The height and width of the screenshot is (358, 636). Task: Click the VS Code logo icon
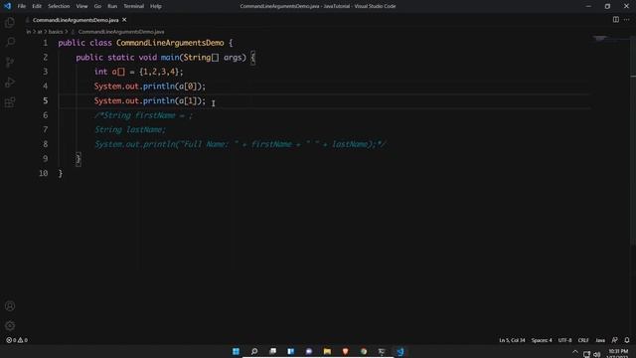[7, 6]
